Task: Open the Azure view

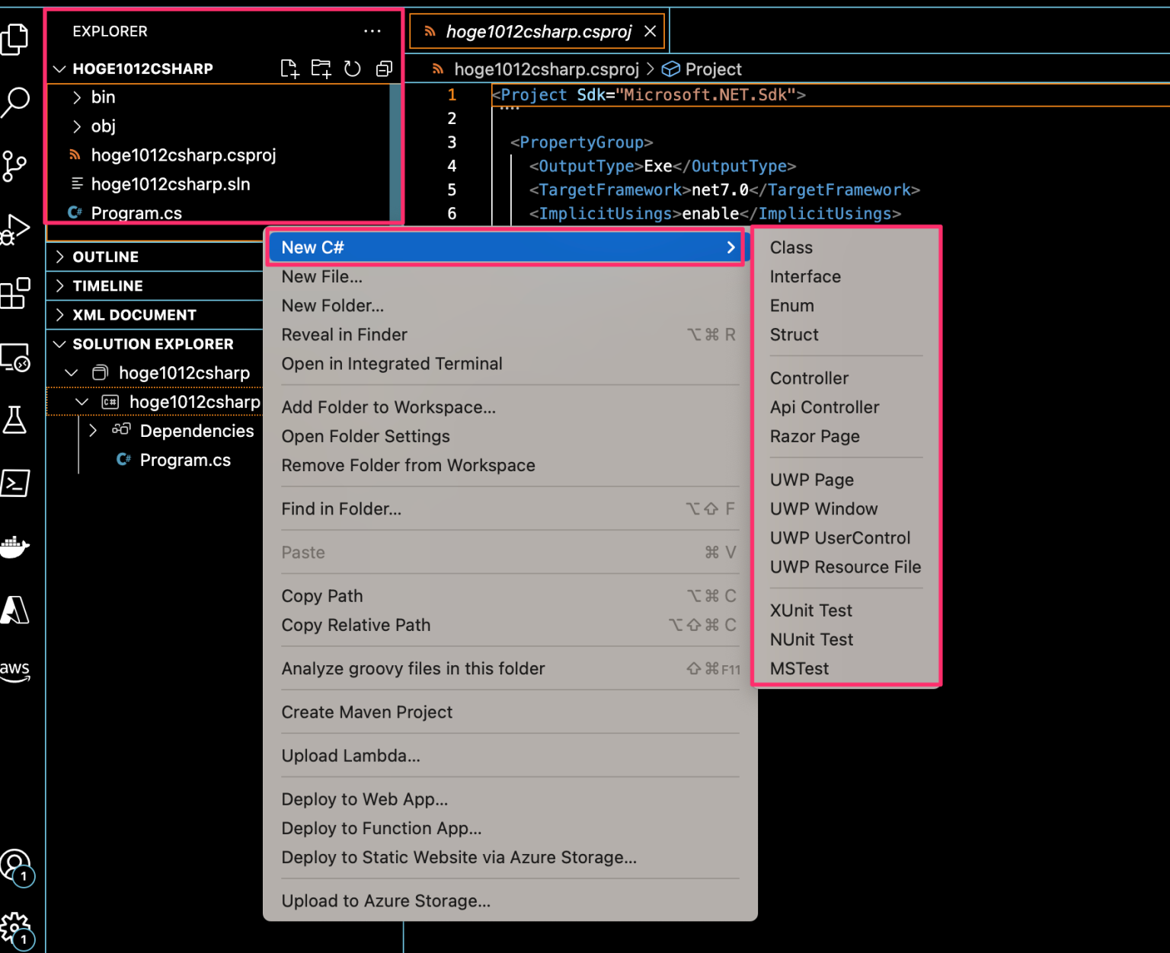Action: [15, 610]
